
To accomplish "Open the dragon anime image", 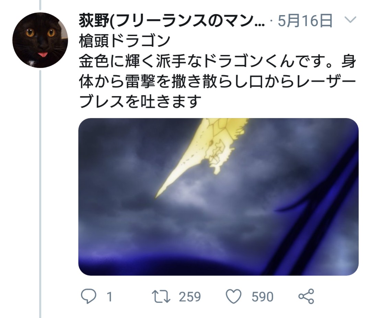I will coord(218,197).
